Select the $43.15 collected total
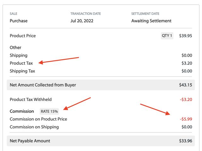202x151 pixels. (x=186, y=85)
